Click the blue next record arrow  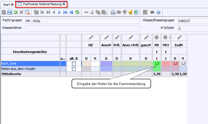[x=59, y=12]
